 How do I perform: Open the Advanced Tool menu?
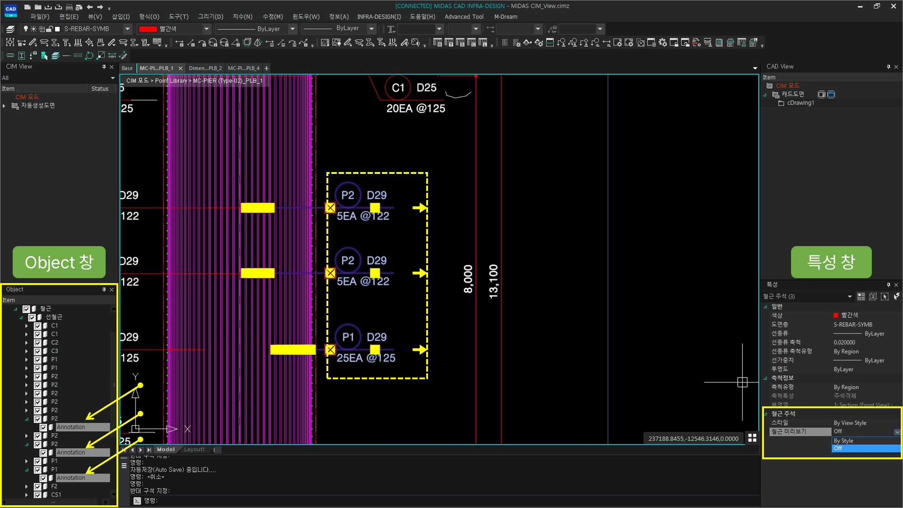click(464, 17)
